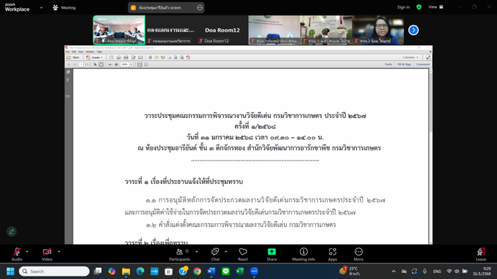Open the Comment pane in Acrobat
This screenshot has height=279, width=497.
423,64
